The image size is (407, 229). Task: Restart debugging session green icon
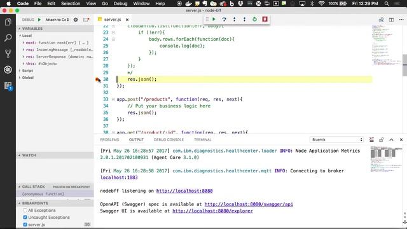(254, 19)
